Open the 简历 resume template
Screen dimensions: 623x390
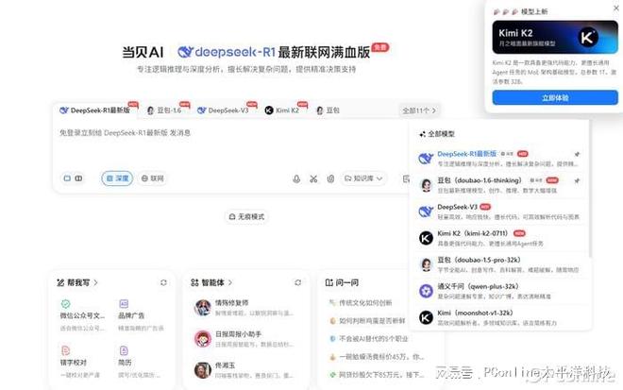[139, 363]
